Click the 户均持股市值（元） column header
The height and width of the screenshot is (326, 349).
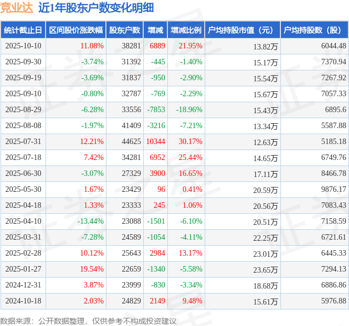[243, 30]
